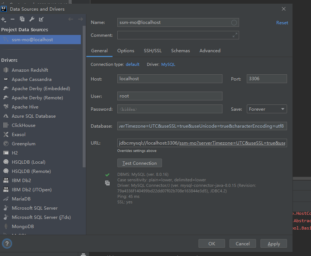
Task: Select ssm-mo@localhost in Project Data Sources
Action: pyautogui.click(x=41, y=39)
